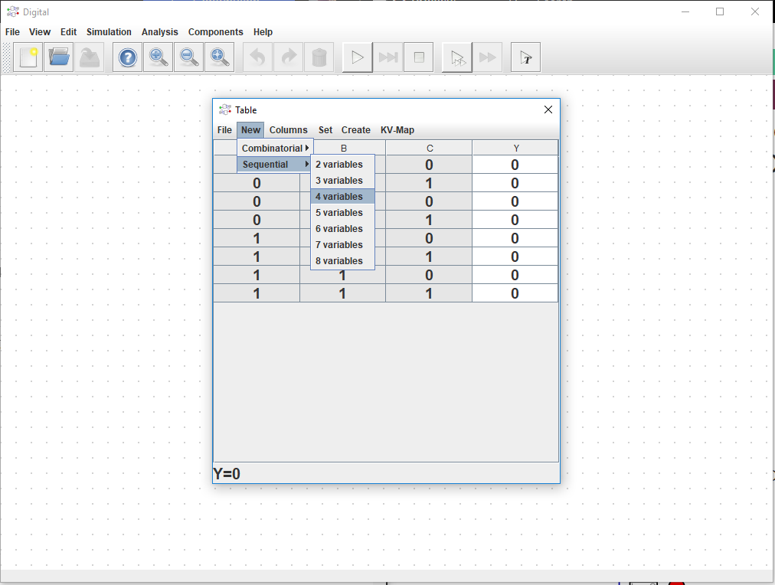Click the C column header
Image resolution: width=775 pixels, height=585 pixels.
coord(429,149)
